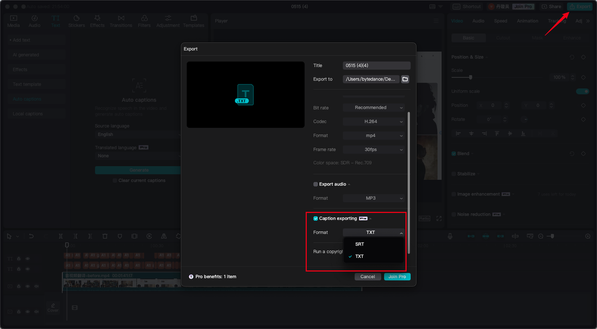Viewport: 597px width, 329px height.
Task: Enable the Export audio checkbox
Action: tap(316, 184)
